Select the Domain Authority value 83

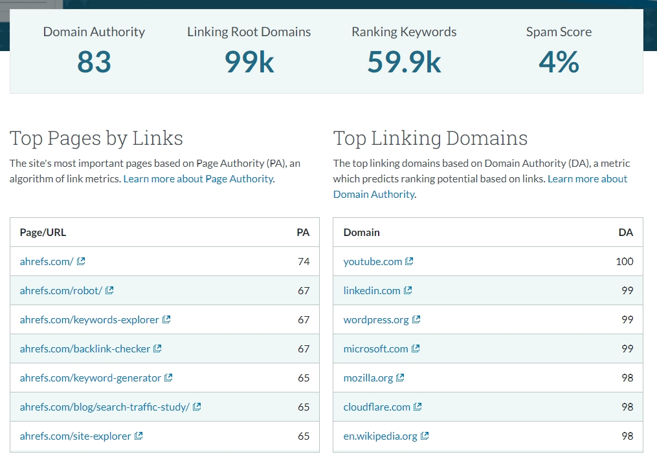point(94,62)
